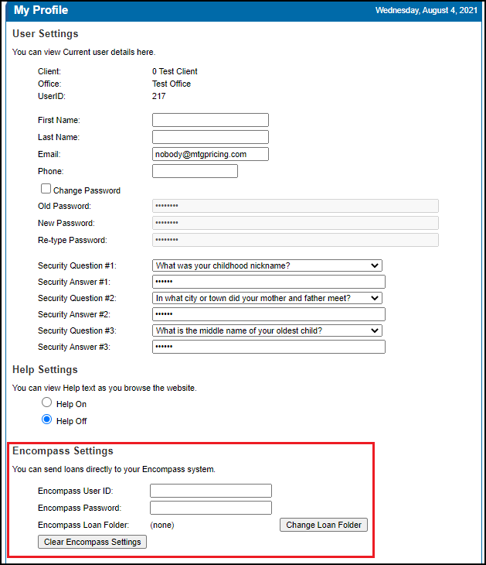Click the Clear Encompass Settings button
This screenshot has width=486, height=565.
point(92,542)
